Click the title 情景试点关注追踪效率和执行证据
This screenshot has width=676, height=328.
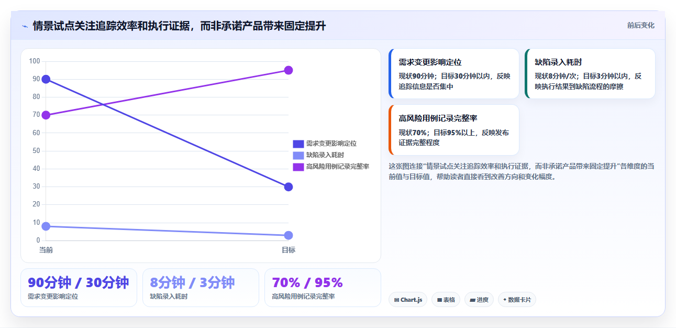tap(110, 26)
